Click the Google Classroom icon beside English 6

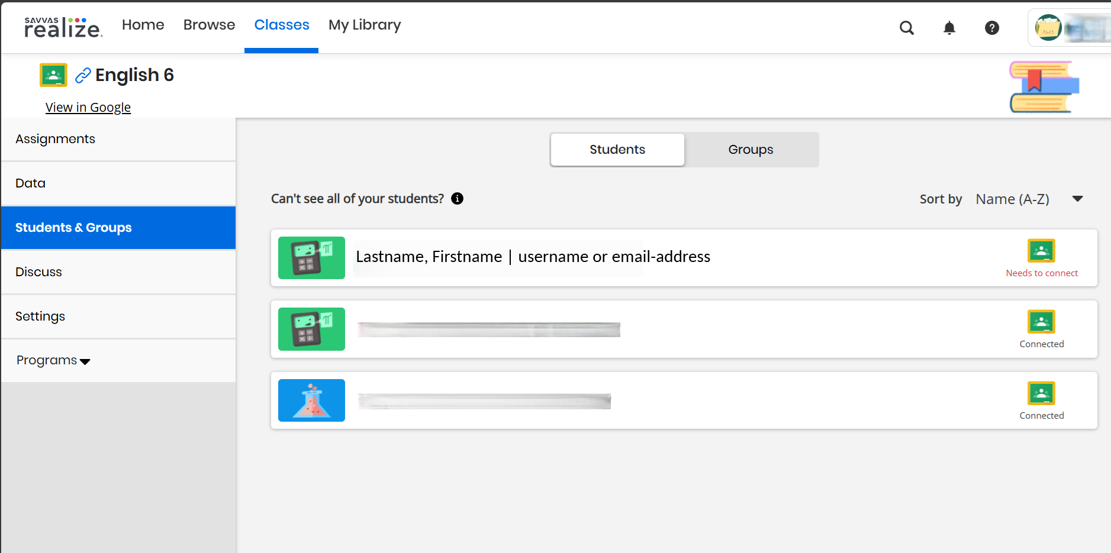53,75
